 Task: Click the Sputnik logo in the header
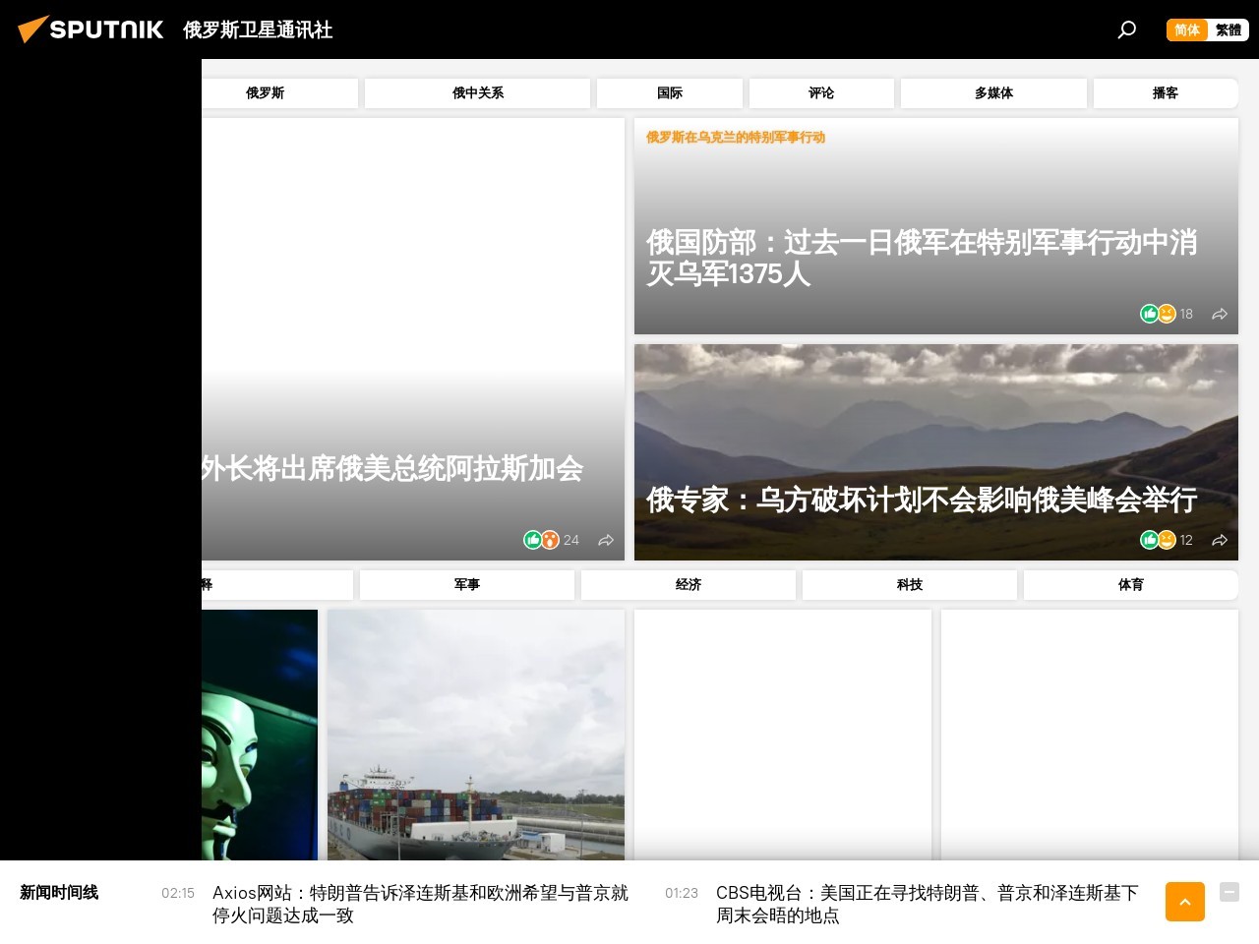pyautogui.click(x=90, y=29)
